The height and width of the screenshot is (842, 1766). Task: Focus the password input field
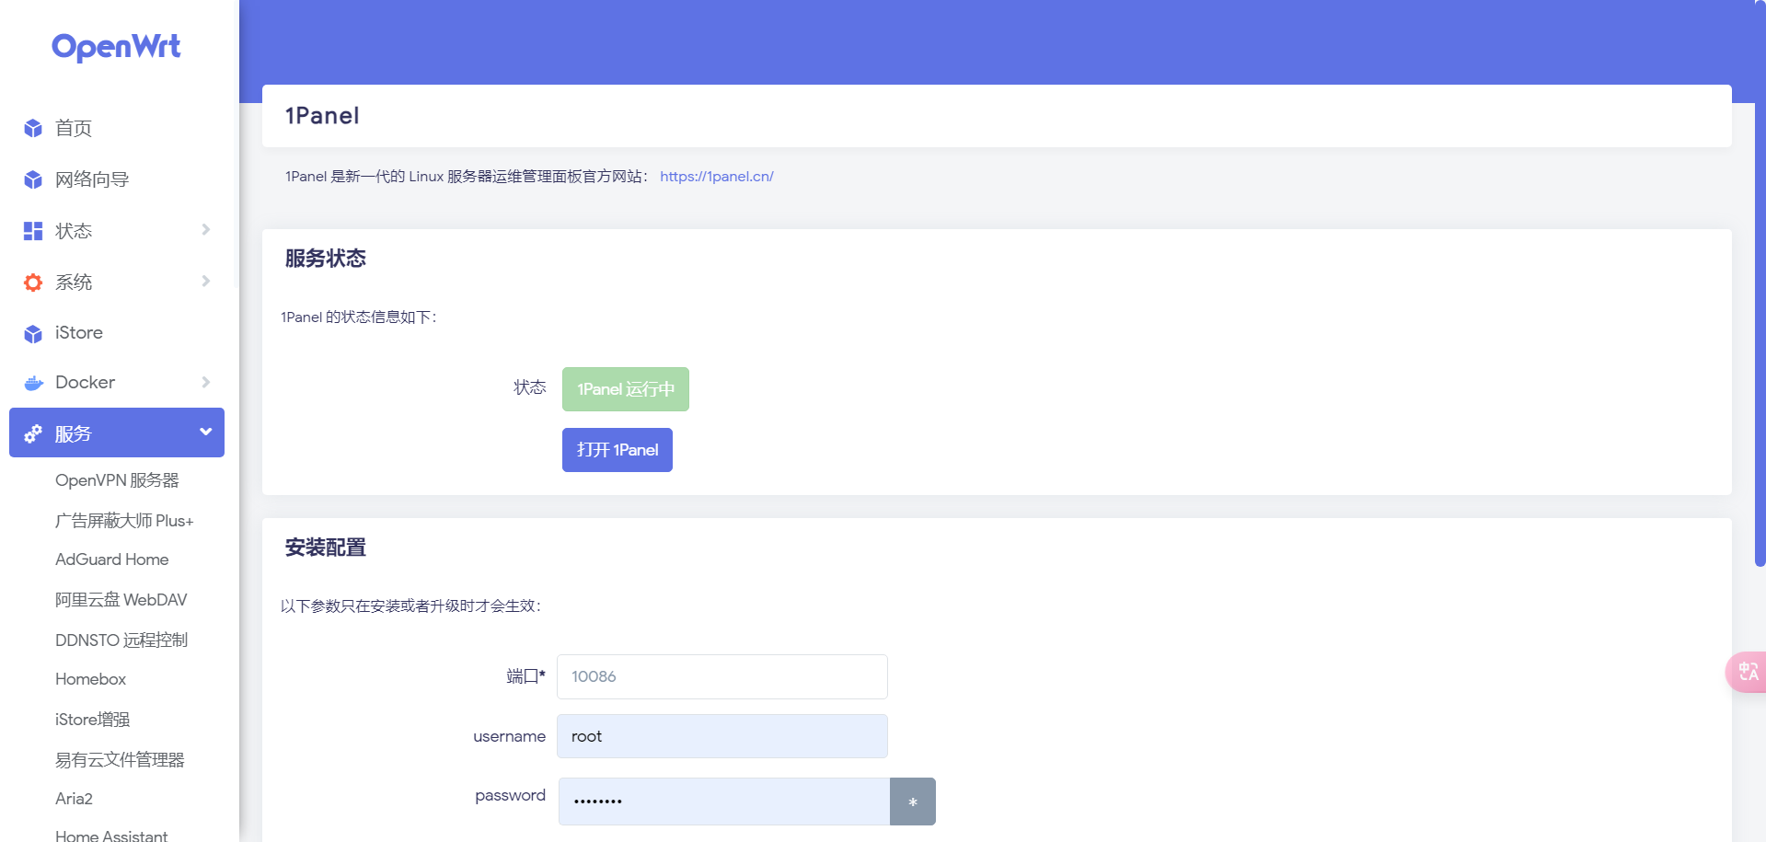[x=724, y=802]
